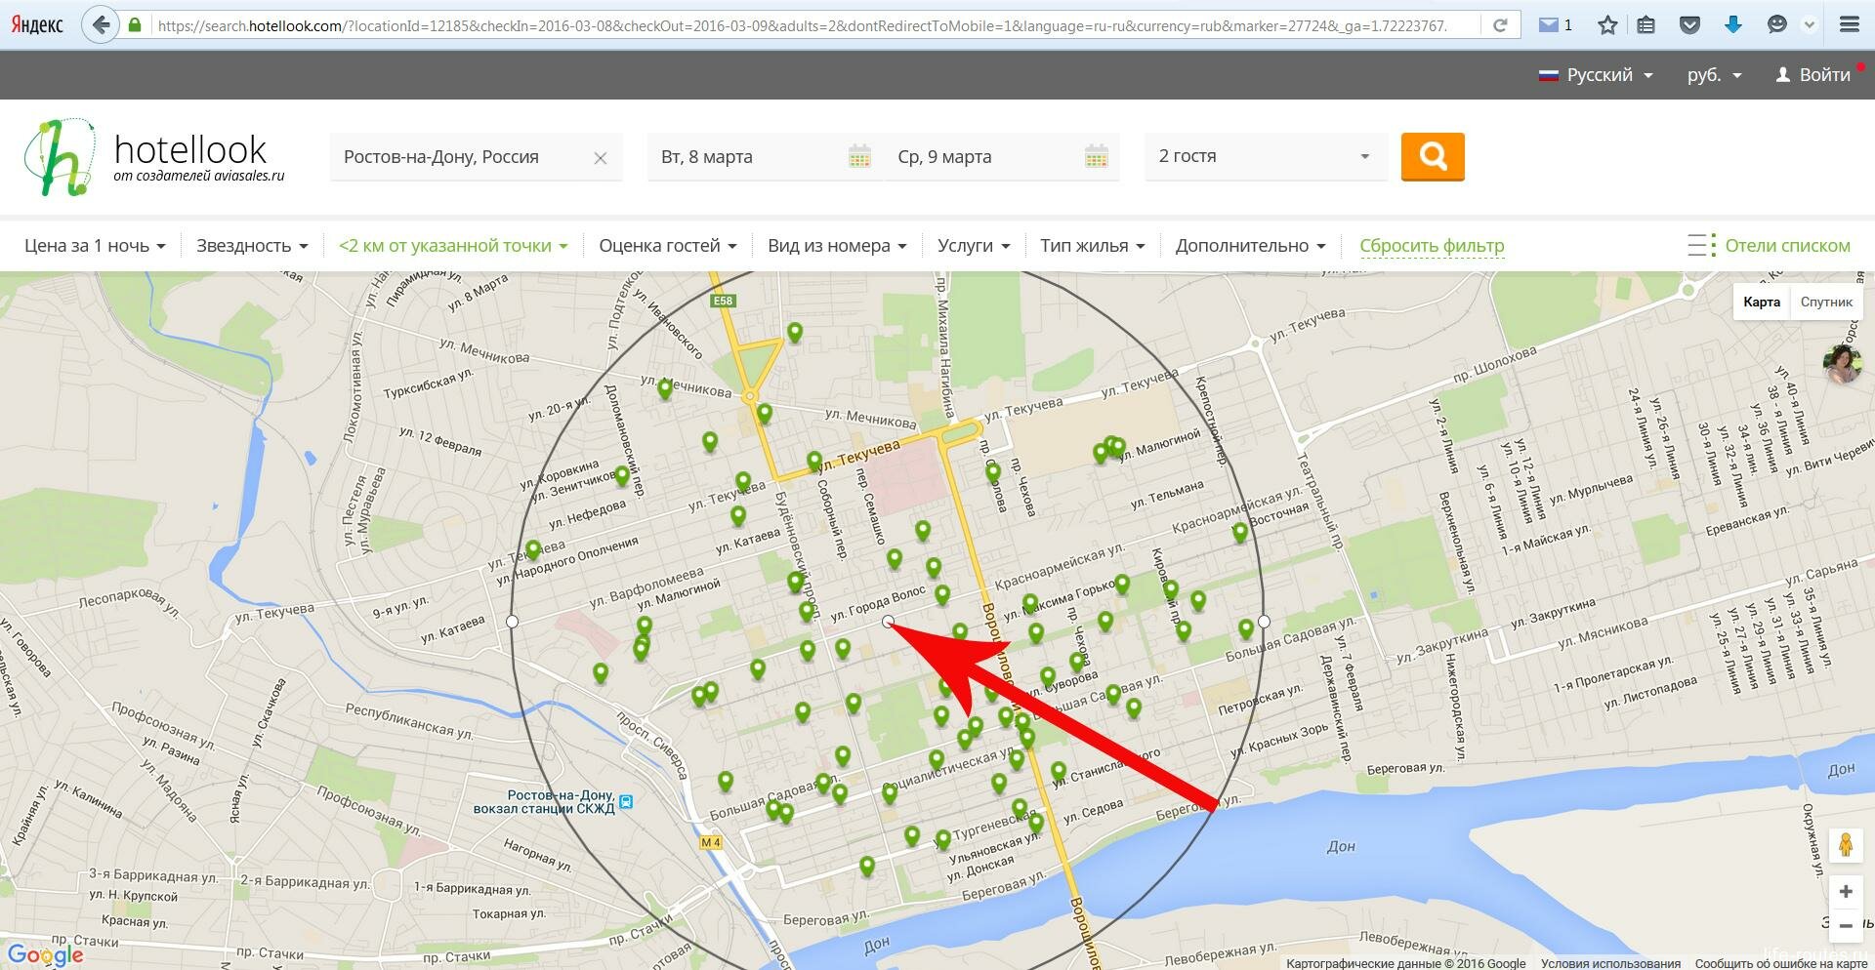
Task: Bookmark page with the star icon
Action: tap(1607, 25)
